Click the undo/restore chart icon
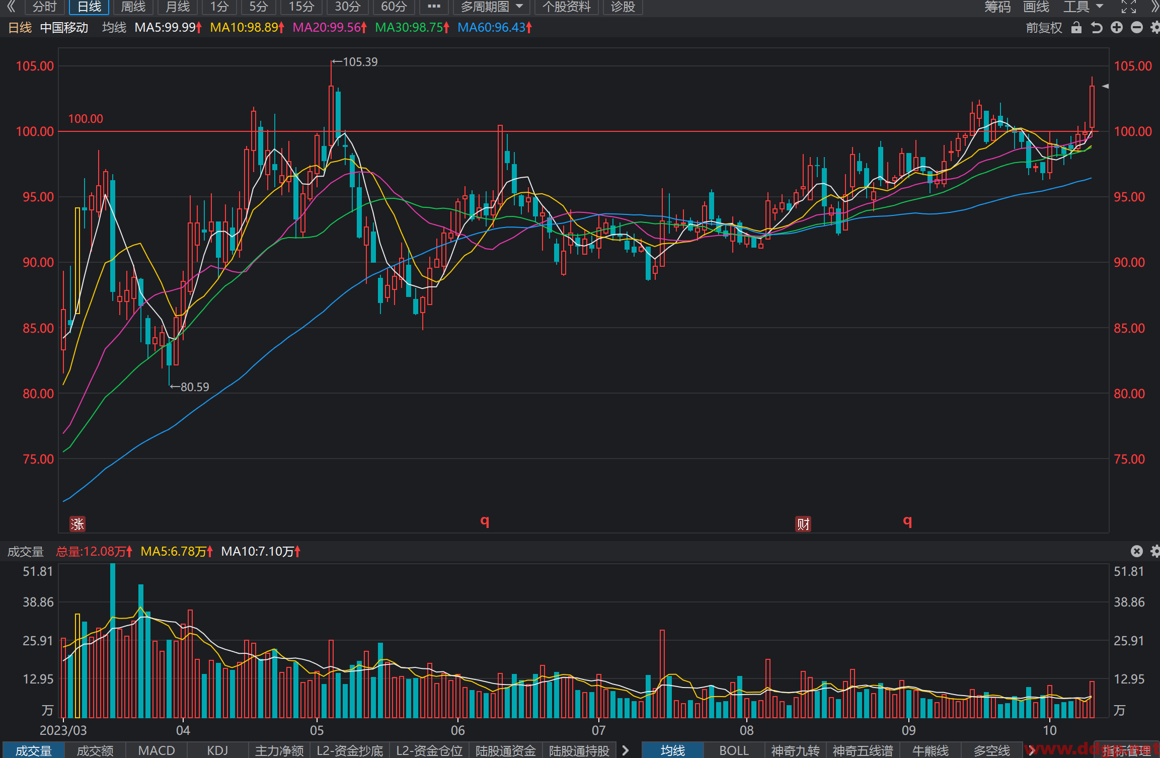Image resolution: width=1160 pixels, height=758 pixels. coord(1096,28)
